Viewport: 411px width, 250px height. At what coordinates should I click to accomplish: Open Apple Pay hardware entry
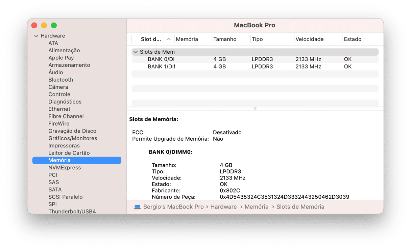click(61, 58)
